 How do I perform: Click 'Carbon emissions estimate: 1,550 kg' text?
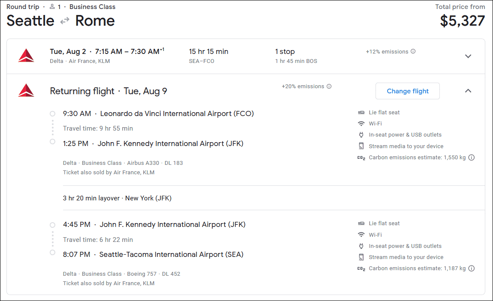point(417,158)
